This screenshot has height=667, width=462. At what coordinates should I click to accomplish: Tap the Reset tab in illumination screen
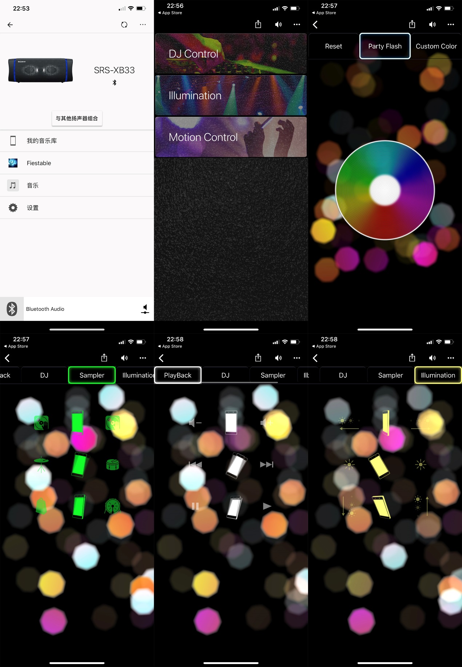pos(333,46)
